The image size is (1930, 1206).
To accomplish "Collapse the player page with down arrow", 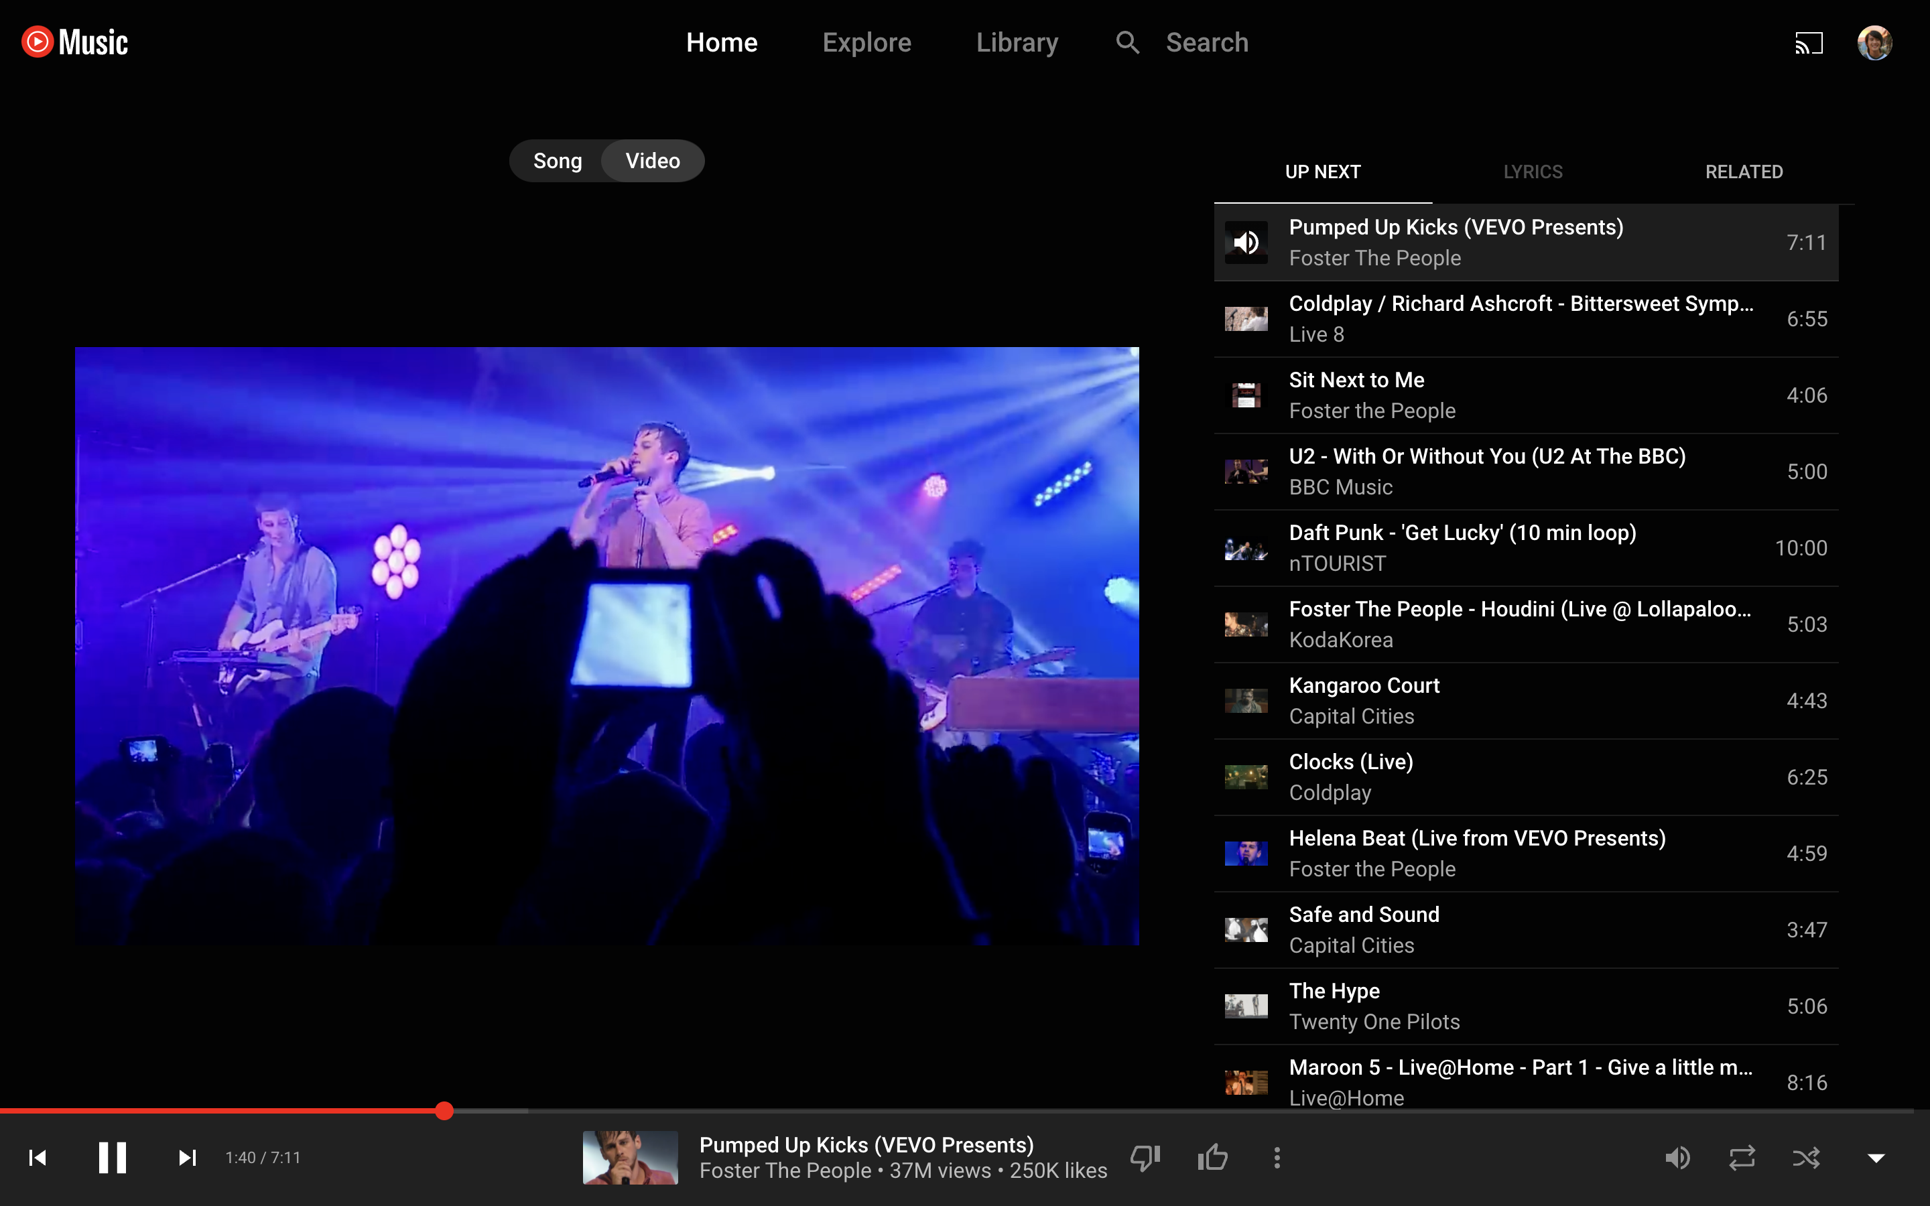I will [x=1876, y=1157].
